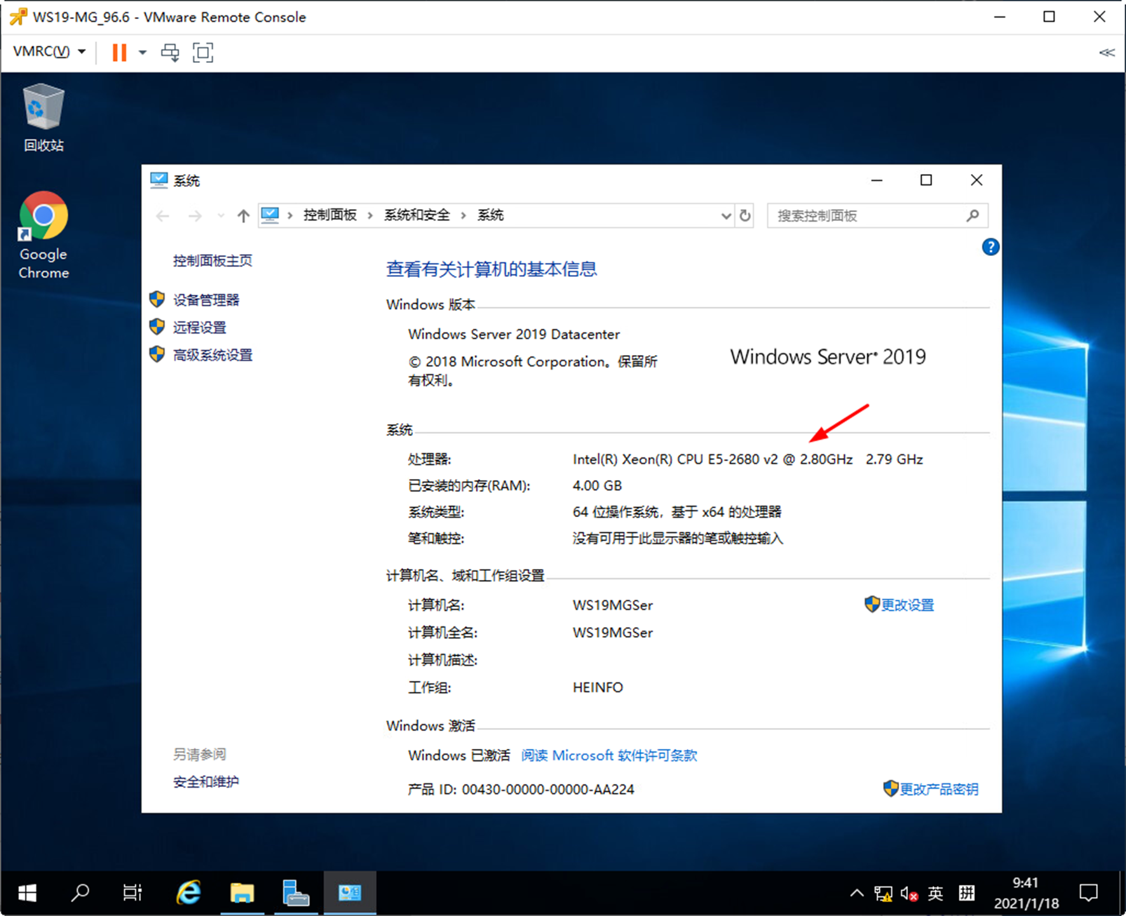This screenshot has height=916, width=1126.
Task: Click the search magnifier icon
Action: point(972,216)
